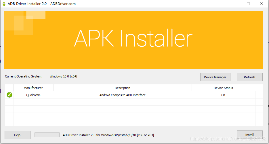Click the Description column header
The height and width of the screenshot is (144, 269).
123,88
